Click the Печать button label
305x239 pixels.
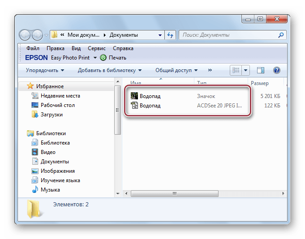click(x=117, y=58)
